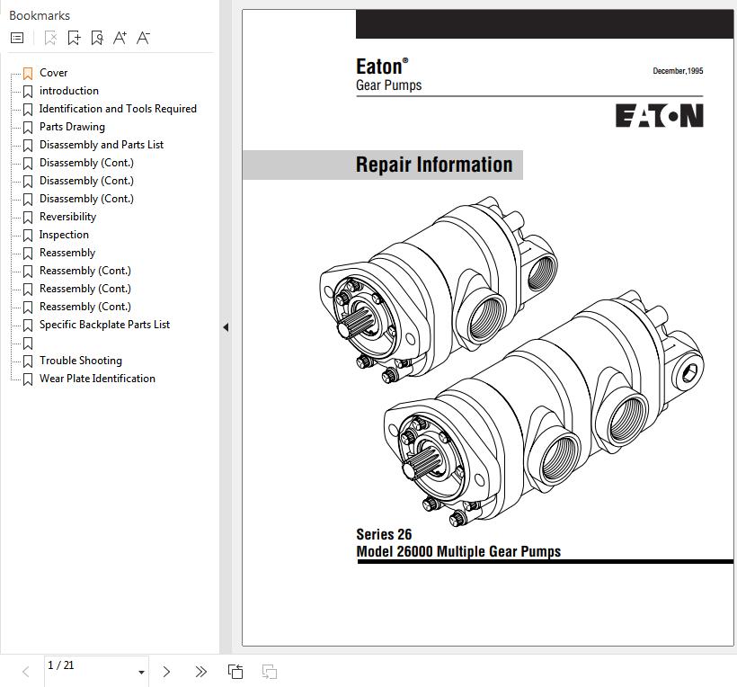The height and width of the screenshot is (687, 737).
Task: Open the Reassembly bookmark
Action: click(67, 253)
